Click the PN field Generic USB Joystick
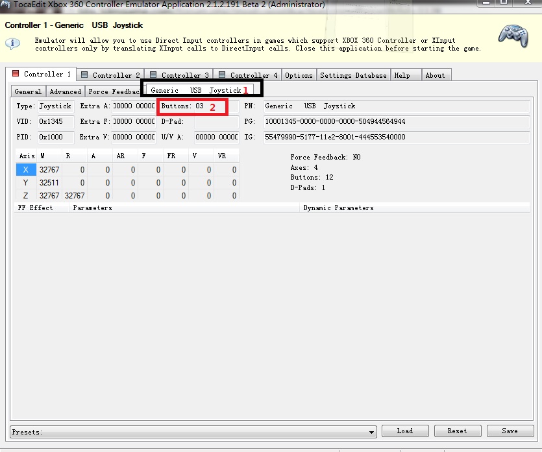 (397, 106)
